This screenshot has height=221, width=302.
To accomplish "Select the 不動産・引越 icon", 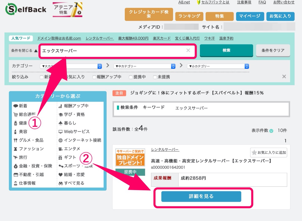I will coord(16,174).
